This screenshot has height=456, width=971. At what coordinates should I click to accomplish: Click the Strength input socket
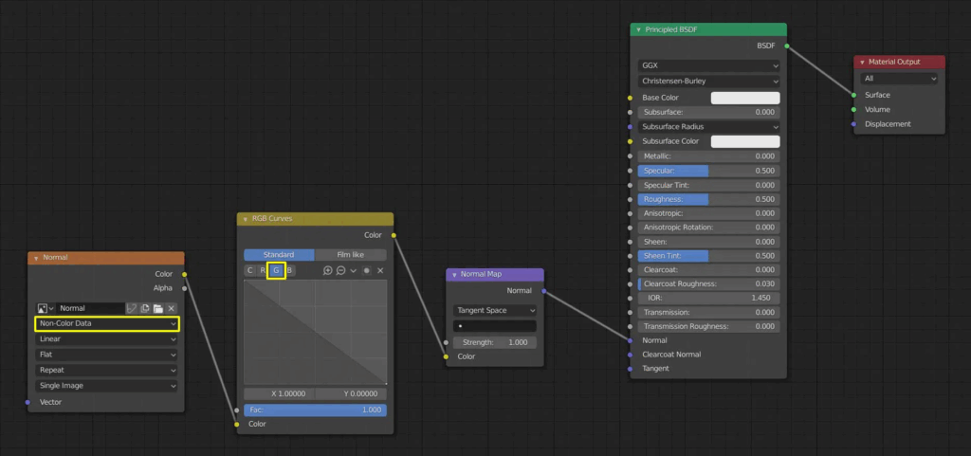(x=446, y=342)
